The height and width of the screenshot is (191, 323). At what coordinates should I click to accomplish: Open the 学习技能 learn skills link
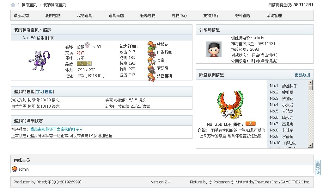click(x=45, y=92)
